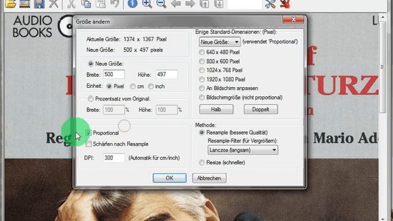Open the previous page via the up-arrow page icon
This screenshot has height=221, width=393.
click(204, 4)
